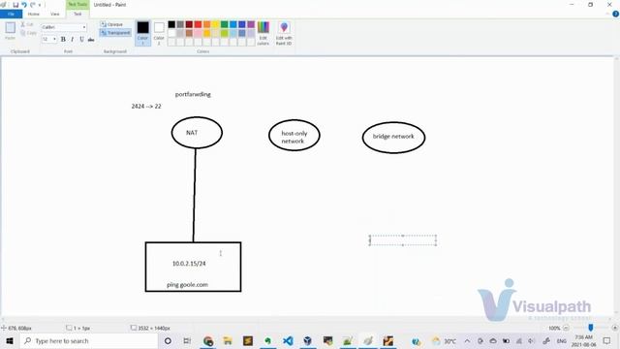Pick the green color swatch
Viewport: 620px width, 349px height.
(224, 24)
